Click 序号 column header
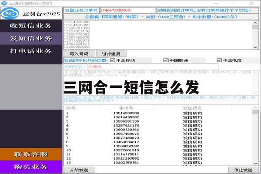 pyautogui.click(x=71, y=108)
